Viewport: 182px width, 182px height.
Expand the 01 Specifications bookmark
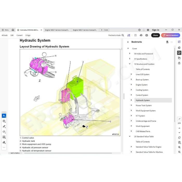130,59
